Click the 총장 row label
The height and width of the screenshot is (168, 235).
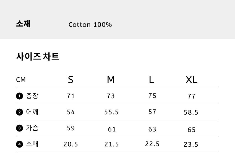pyautogui.click(x=32, y=96)
